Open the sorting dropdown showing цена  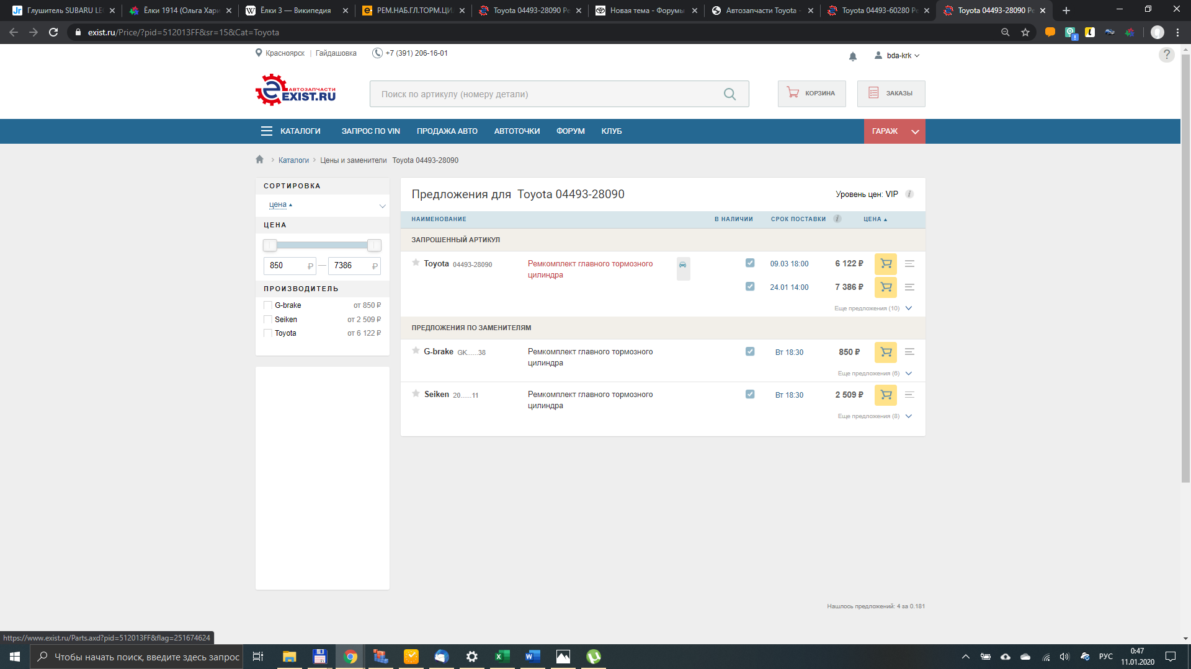pyautogui.click(x=323, y=205)
